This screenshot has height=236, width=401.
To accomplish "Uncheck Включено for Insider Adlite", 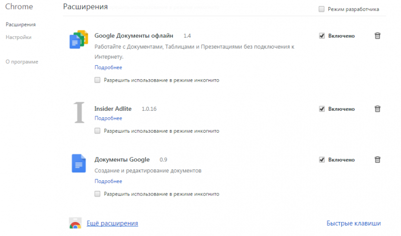I will (x=321, y=109).
